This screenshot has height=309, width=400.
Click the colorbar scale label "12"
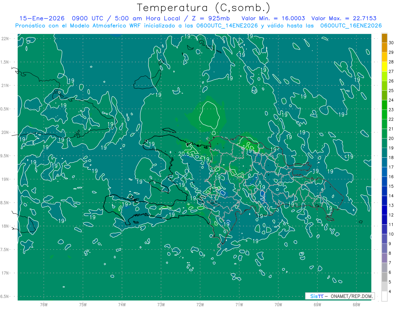pyautogui.click(x=391, y=215)
